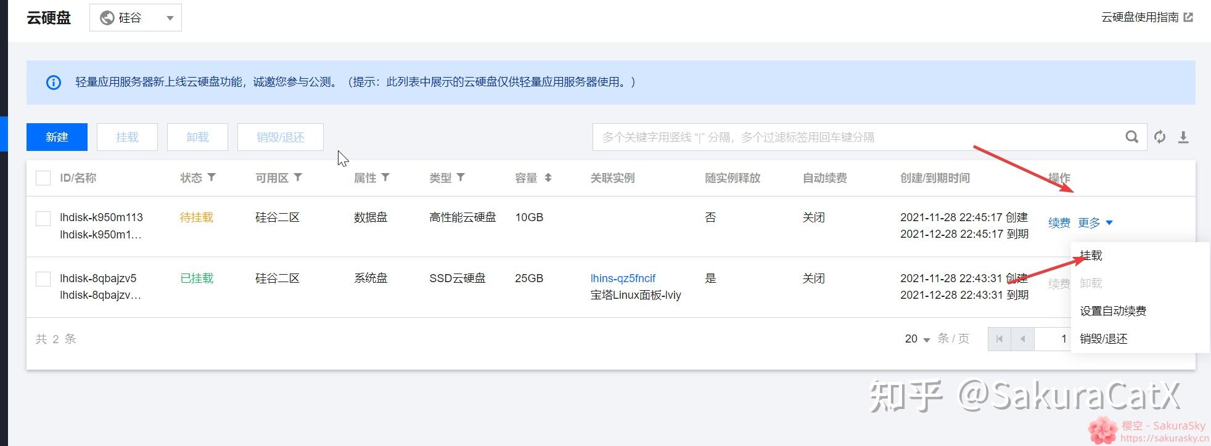This screenshot has width=1211, height=446.
Task: Click the refresh list icon
Action: click(x=1159, y=137)
